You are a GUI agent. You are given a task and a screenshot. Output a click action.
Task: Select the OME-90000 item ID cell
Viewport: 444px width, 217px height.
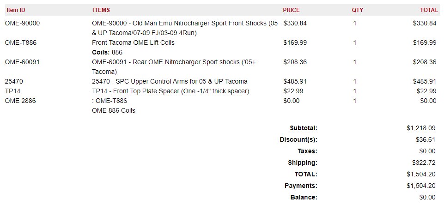click(22, 23)
